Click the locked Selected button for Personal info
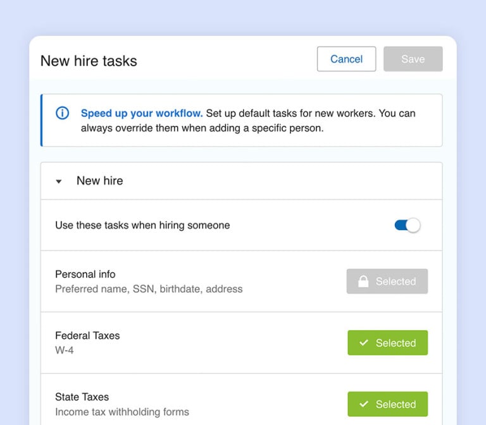Image resolution: width=486 pixels, height=425 pixels. [x=387, y=281]
